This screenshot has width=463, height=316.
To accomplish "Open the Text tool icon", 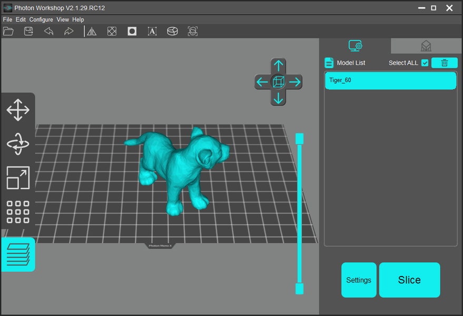I will pyautogui.click(x=152, y=31).
